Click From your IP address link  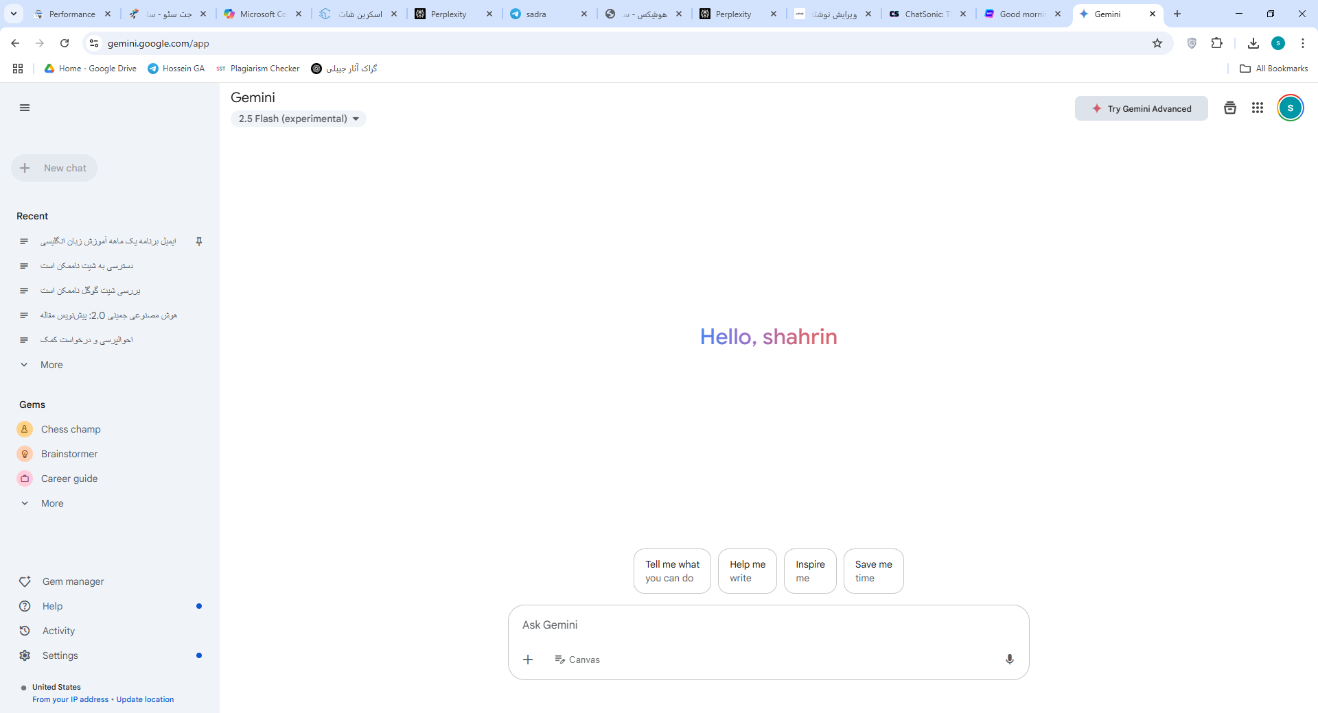70,699
